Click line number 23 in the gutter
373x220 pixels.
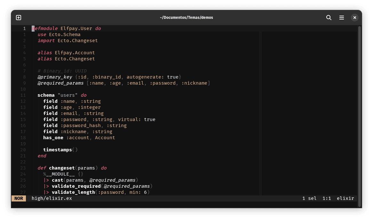point(23,168)
